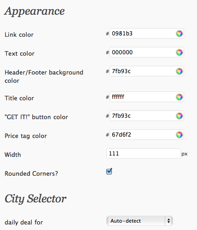Click the Rounded Corners? label
This screenshot has height=230, width=197.
(31, 173)
